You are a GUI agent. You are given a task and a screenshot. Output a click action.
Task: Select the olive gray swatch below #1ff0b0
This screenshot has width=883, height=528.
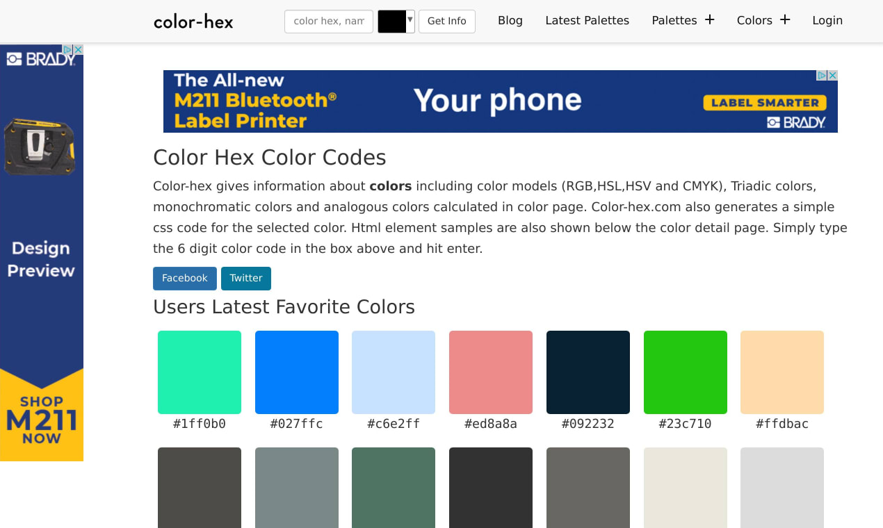(200, 488)
